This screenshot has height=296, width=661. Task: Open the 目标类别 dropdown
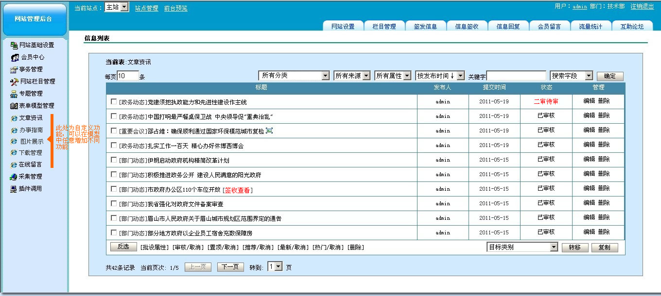coord(554,247)
